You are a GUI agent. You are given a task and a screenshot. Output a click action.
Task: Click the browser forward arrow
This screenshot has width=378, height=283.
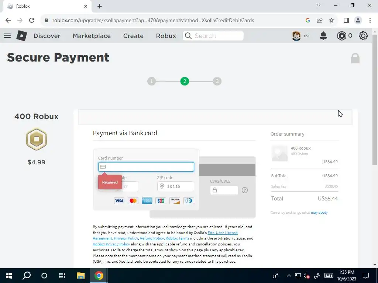(20, 20)
